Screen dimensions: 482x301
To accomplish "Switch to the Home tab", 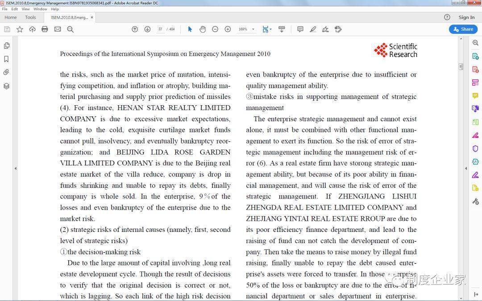I will click(x=10, y=17).
